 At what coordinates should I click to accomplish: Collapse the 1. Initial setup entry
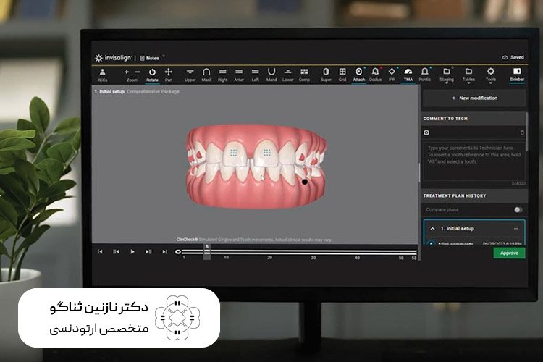click(x=432, y=229)
